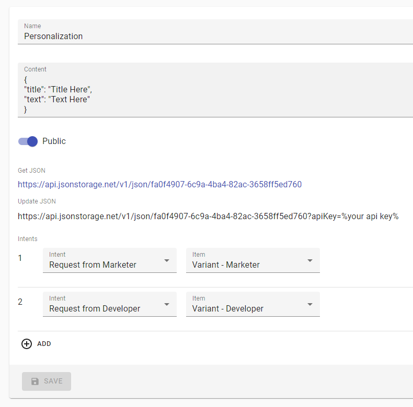Click the Name input field with Personalization
The width and height of the screenshot is (413, 407).
215,32
